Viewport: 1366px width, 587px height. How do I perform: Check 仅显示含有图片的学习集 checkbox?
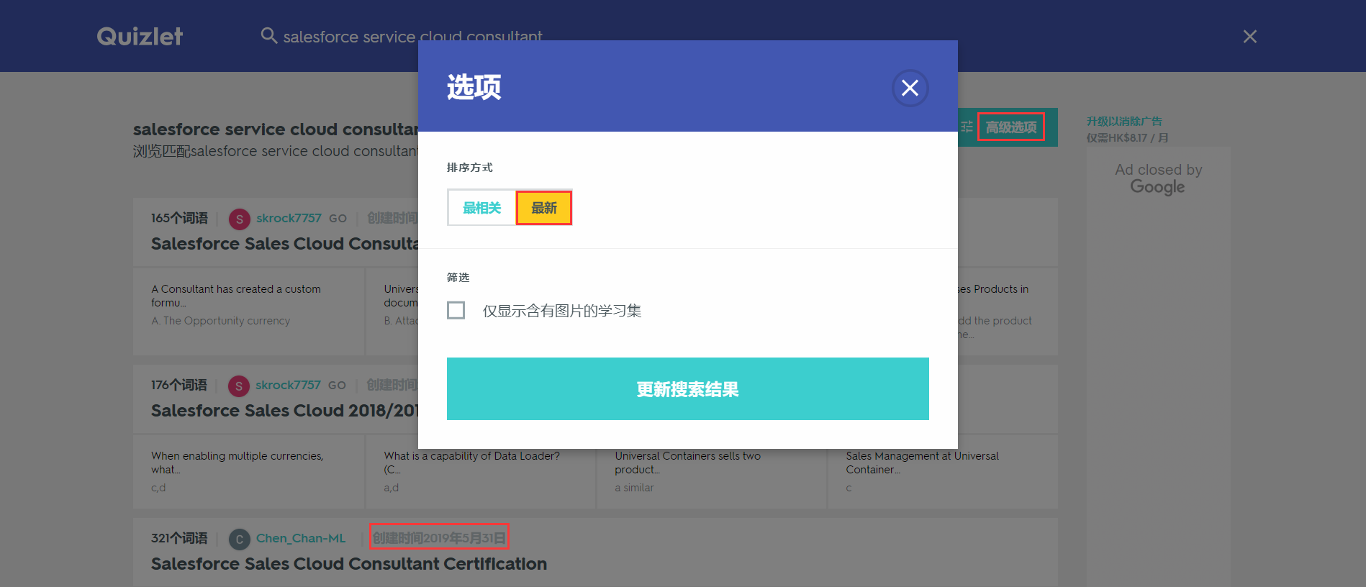point(456,310)
